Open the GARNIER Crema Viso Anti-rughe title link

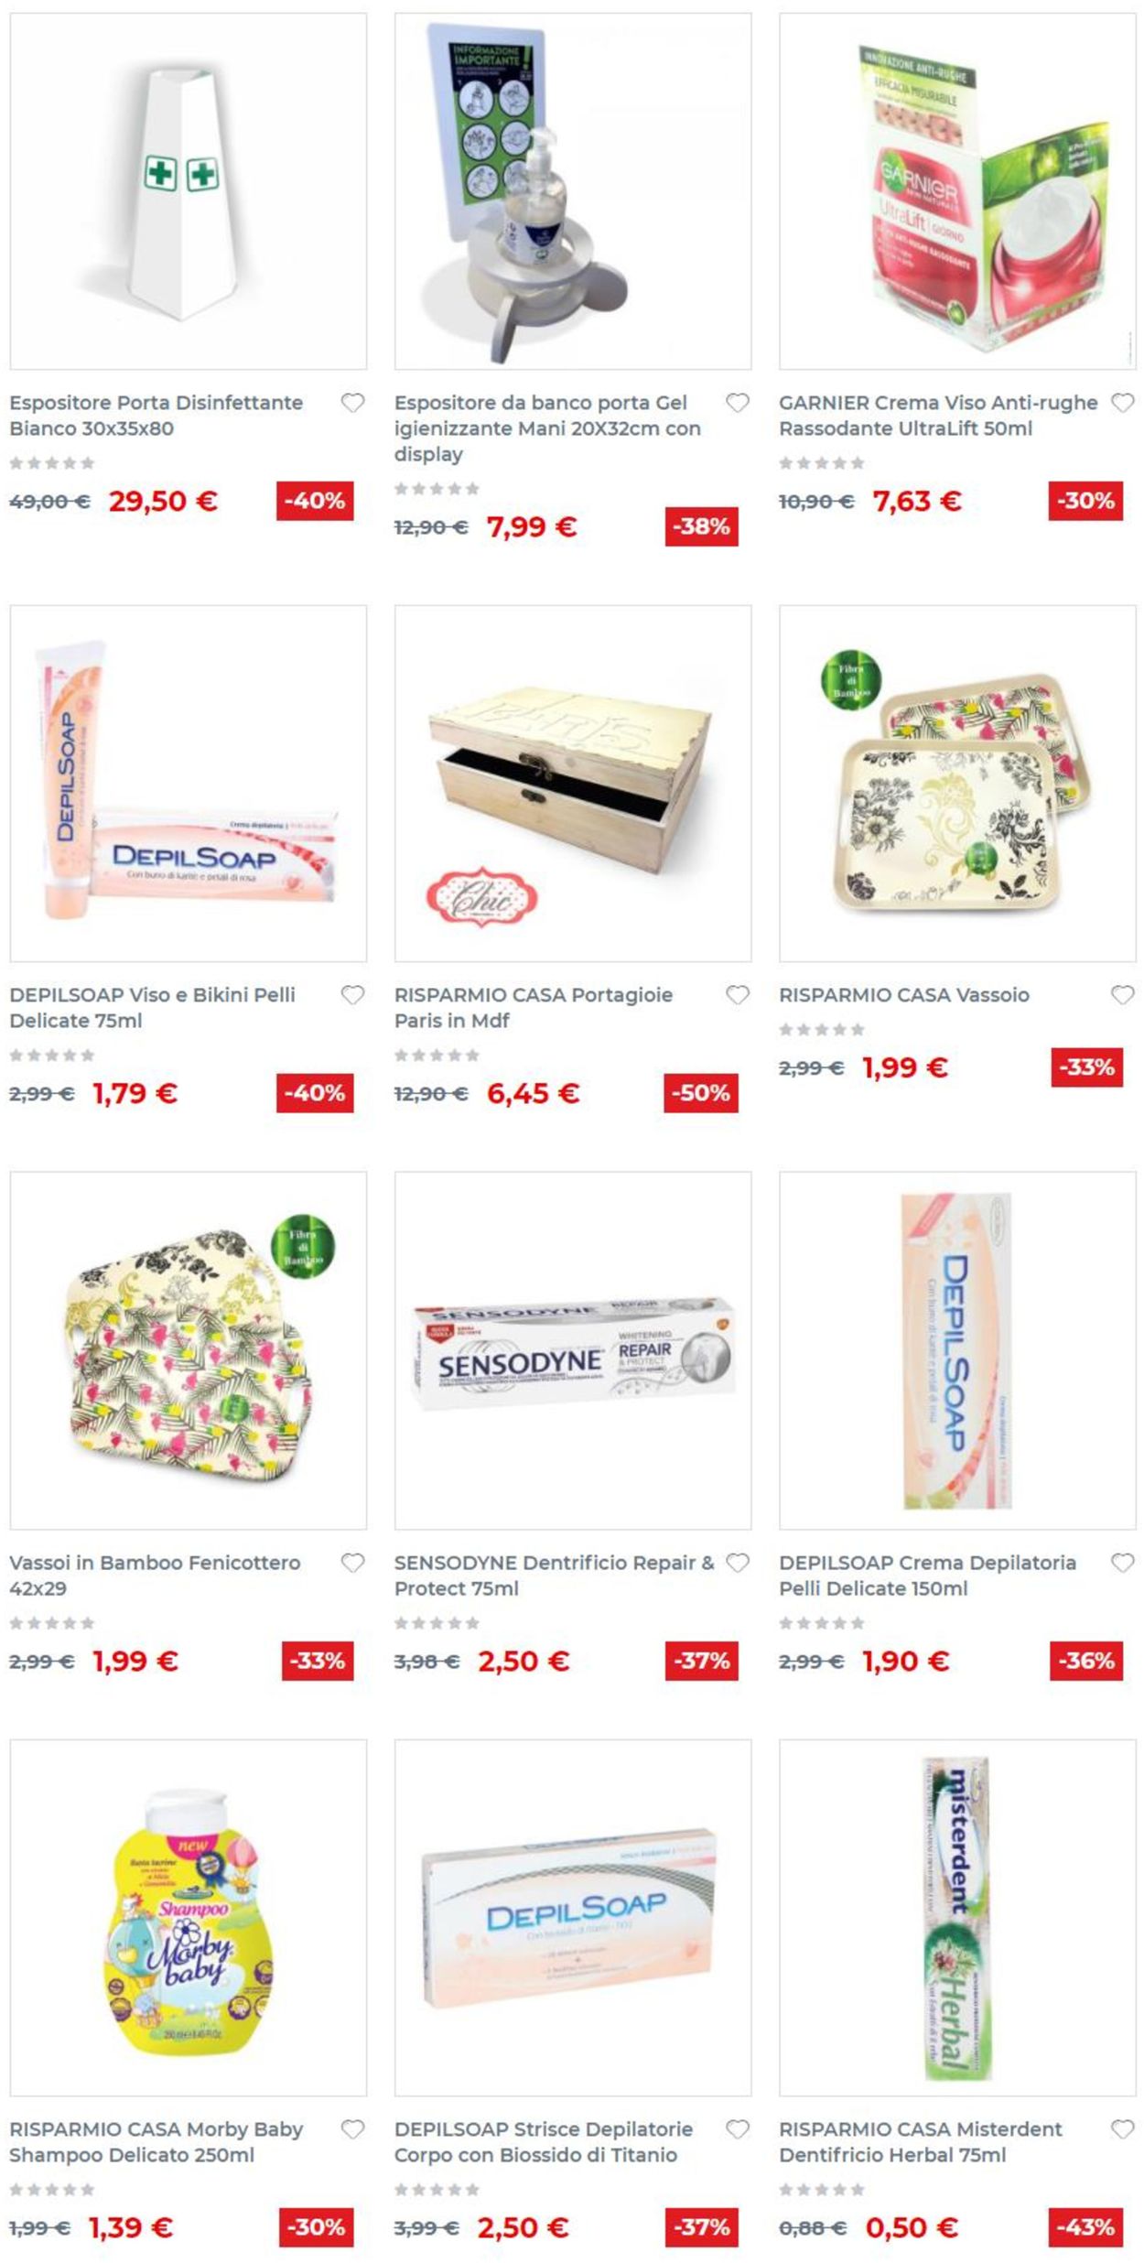[x=938, y=415]
